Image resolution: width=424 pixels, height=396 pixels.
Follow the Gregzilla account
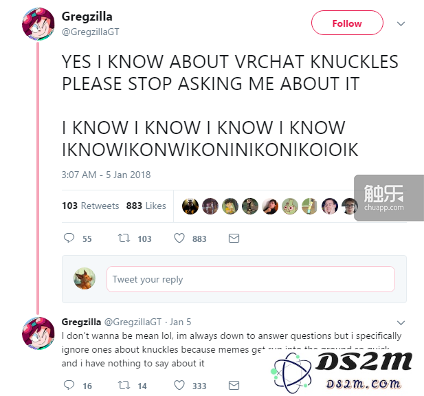tap(347, 23)
